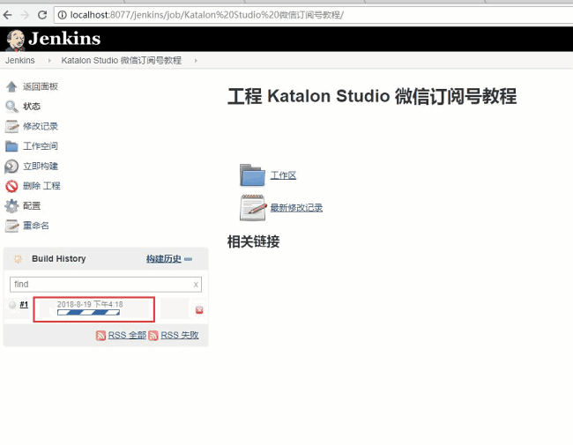Click the Build History title text

(59, 259)
